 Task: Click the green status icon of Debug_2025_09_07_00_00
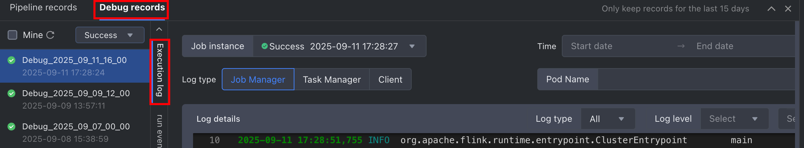[x=11, y=127]
